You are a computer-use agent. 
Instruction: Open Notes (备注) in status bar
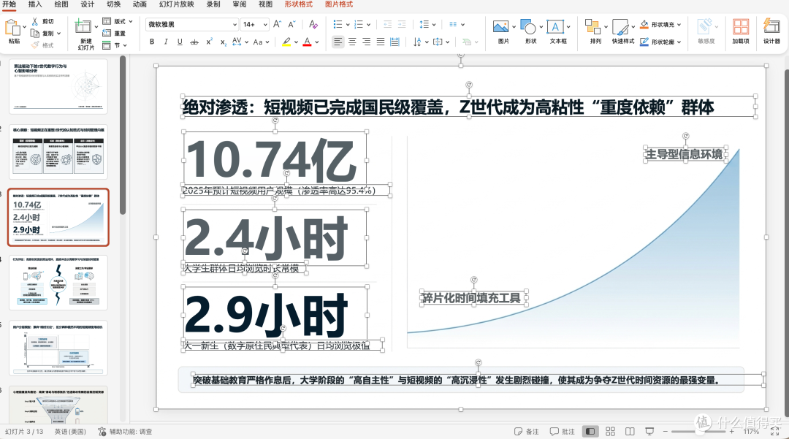526,432
